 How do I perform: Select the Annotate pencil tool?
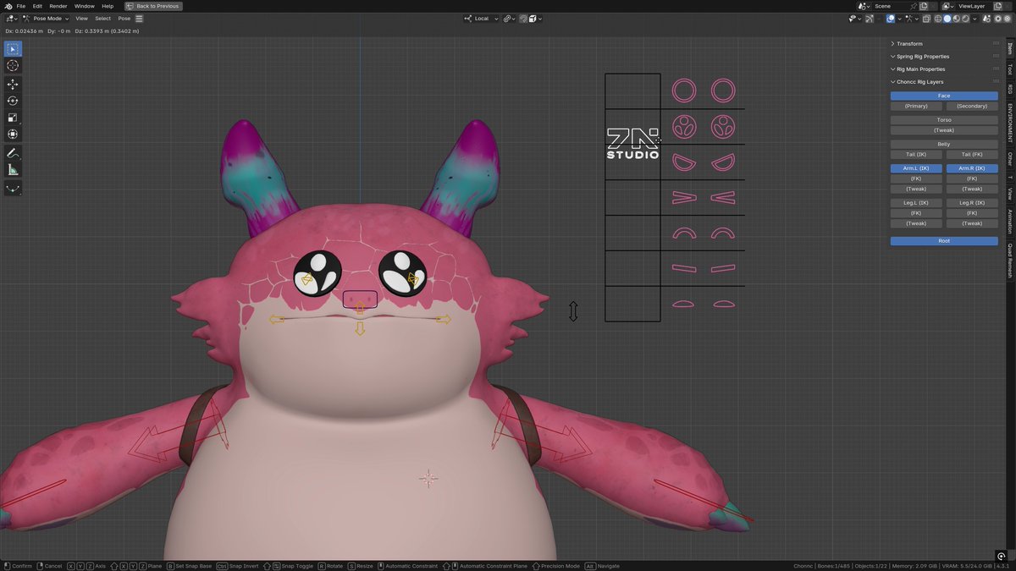(x=13, y=153)
